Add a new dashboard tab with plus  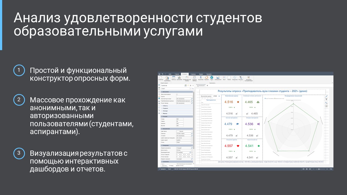pyautogui.click(x=207, y=86)
